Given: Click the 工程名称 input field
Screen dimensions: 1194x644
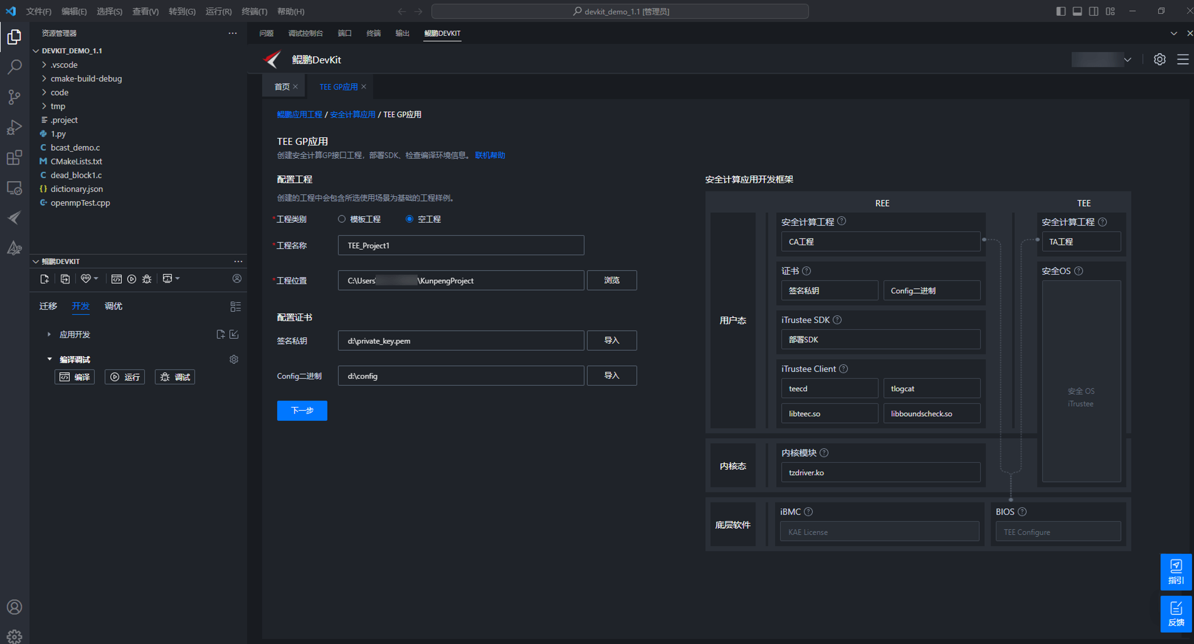Looking at the screenshot, I should (461, 245).
